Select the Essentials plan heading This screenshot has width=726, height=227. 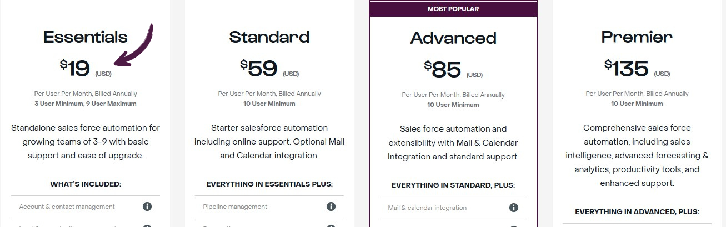pos(86,37)
